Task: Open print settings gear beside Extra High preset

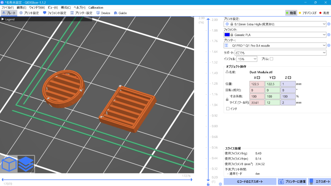Action: (x=329, y=24)
